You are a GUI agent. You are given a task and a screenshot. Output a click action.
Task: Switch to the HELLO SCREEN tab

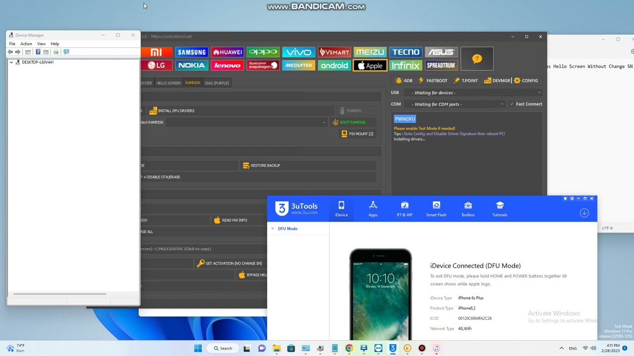pos(168,83)
